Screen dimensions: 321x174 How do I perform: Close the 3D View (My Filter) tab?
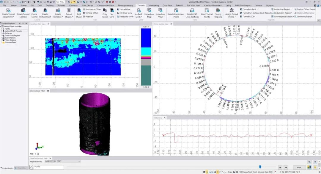[x=48, y=91]
